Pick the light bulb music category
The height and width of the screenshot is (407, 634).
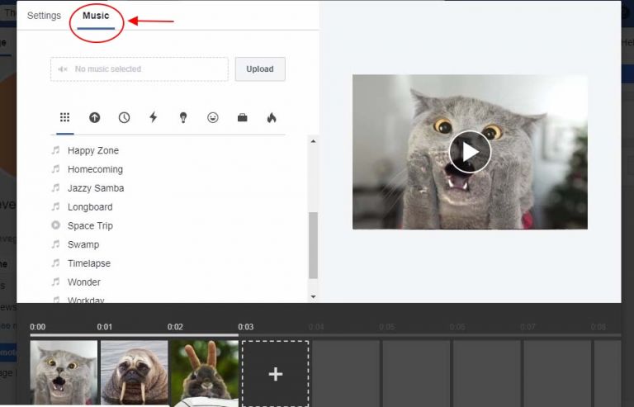click(x=183, y=118)
